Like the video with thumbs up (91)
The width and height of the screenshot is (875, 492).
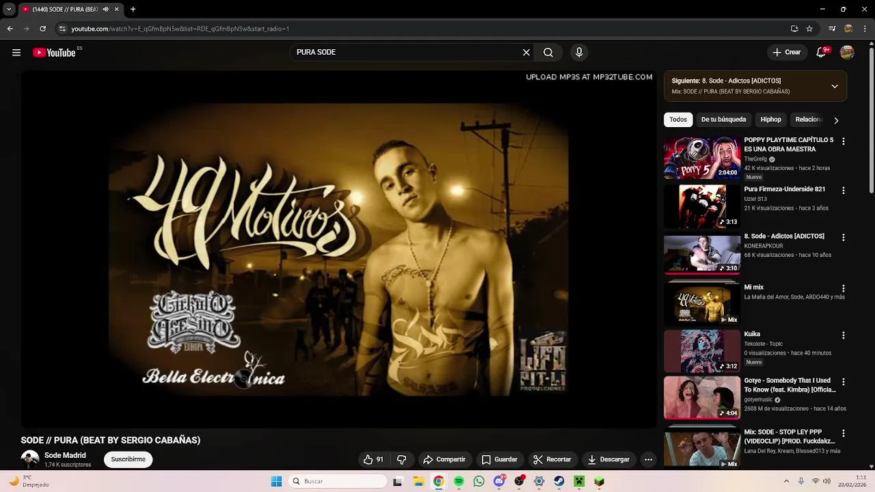374,460
